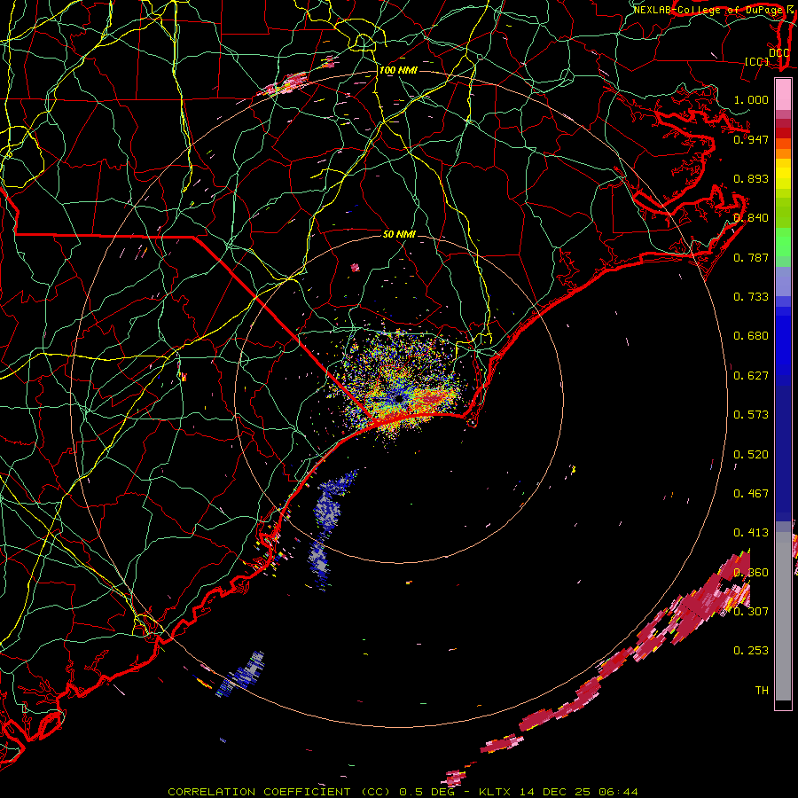Click the 0.733 scale value
The height and width of the screenshot is (798, 798).
click(751, 297)
